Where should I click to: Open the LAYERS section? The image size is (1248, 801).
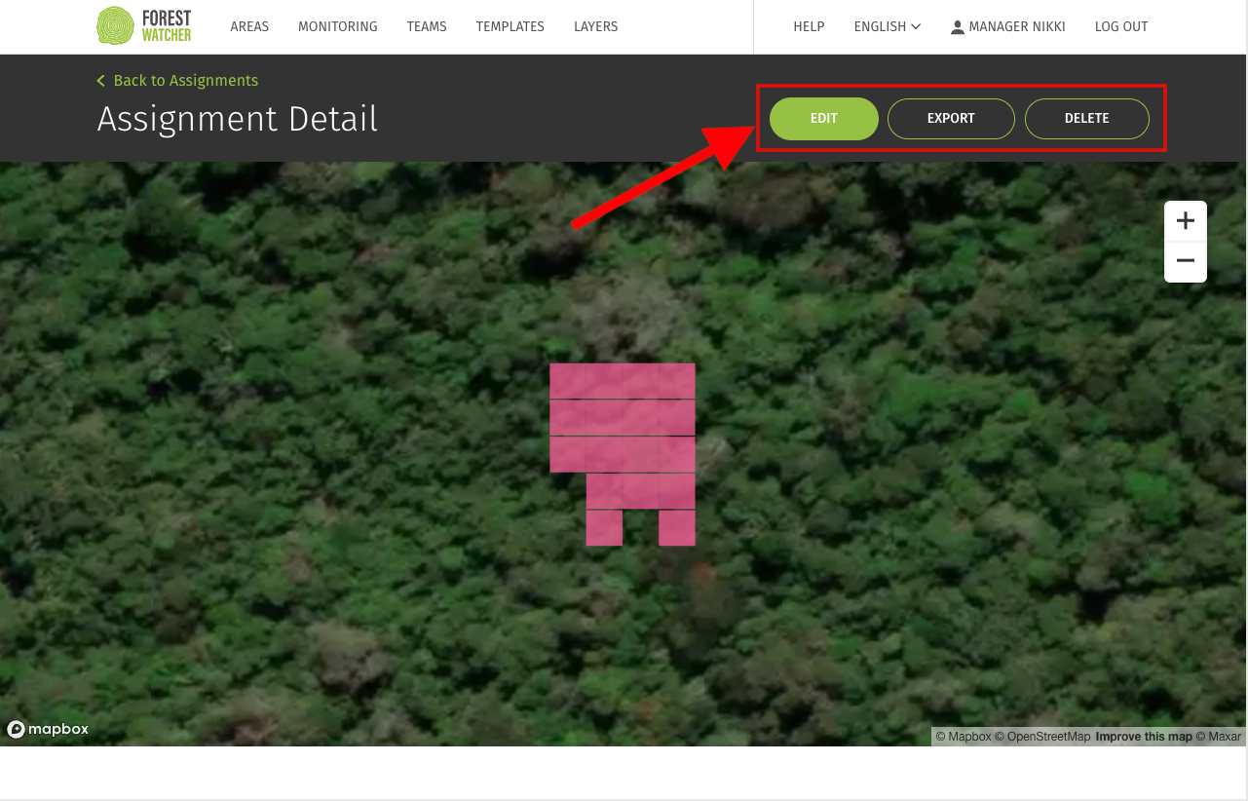595,26
